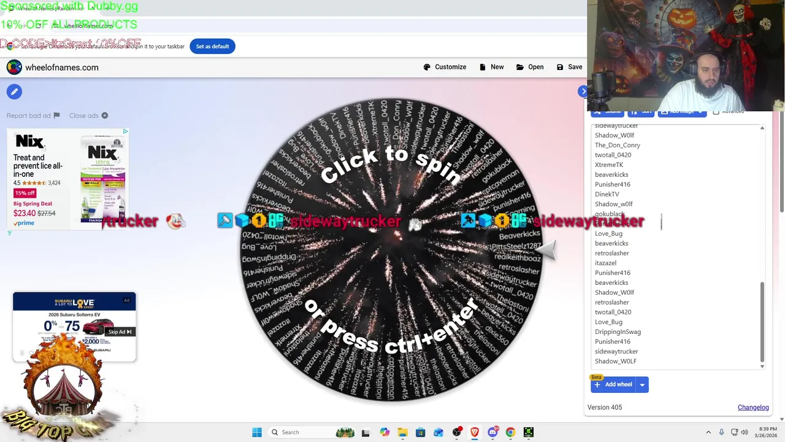
Task: Click the AdChoices icon on Nix ad
Action: pyautogui.click(x=125, y=131)
